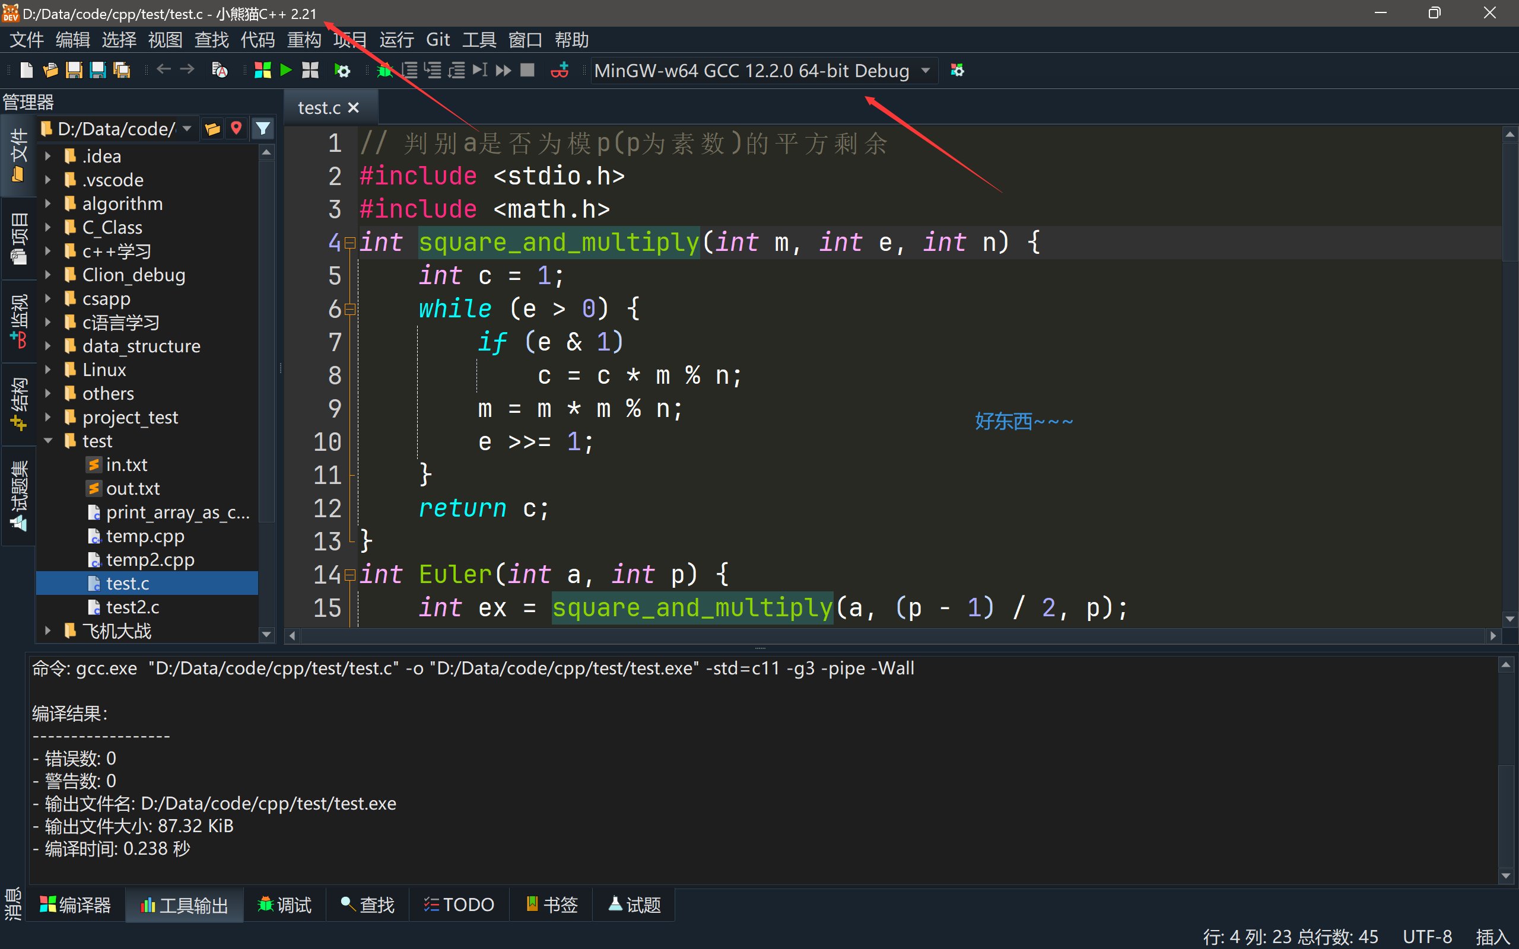Switch to the 试题集 side panel tab
The image size is (1519, 949).
click(19, 496)
